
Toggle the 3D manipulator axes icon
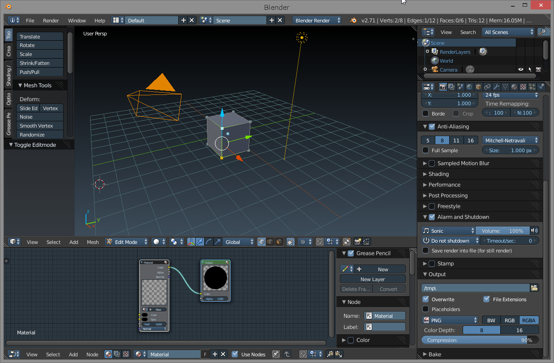191,242
